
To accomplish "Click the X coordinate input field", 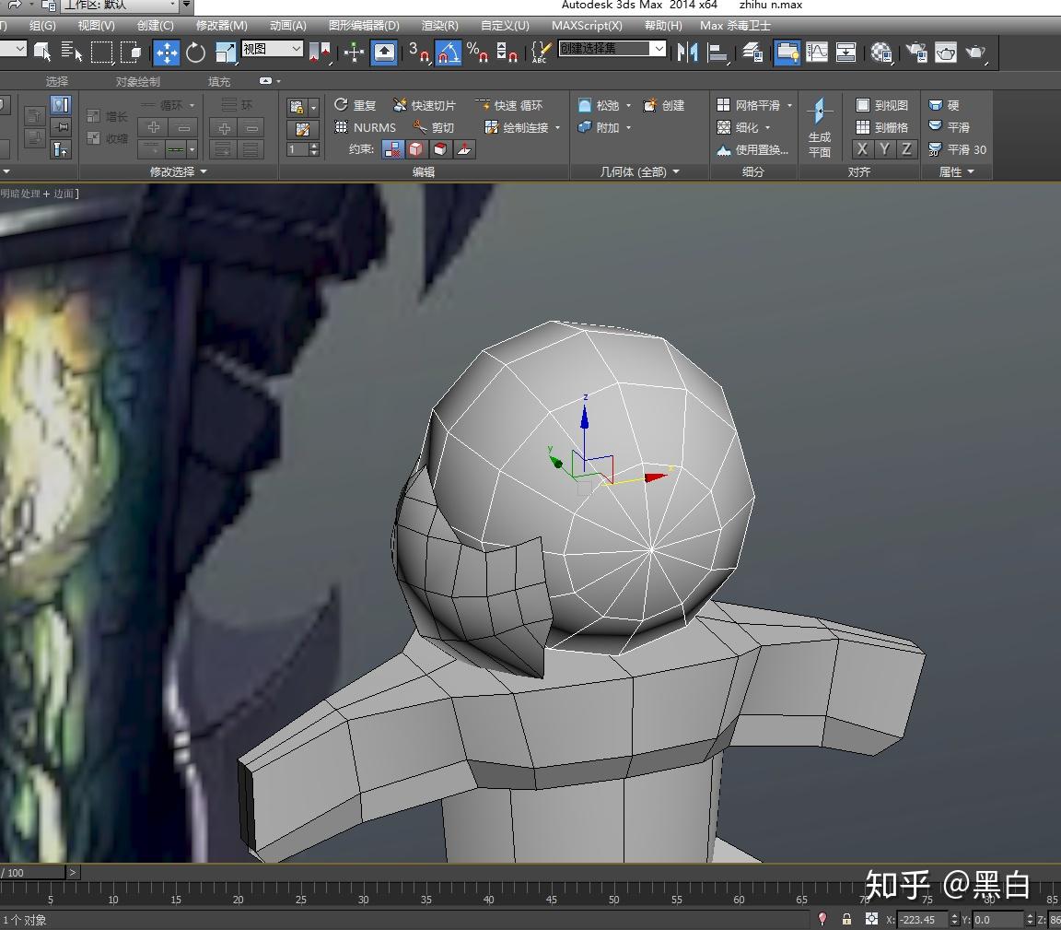I will click(x=921, y=920).
